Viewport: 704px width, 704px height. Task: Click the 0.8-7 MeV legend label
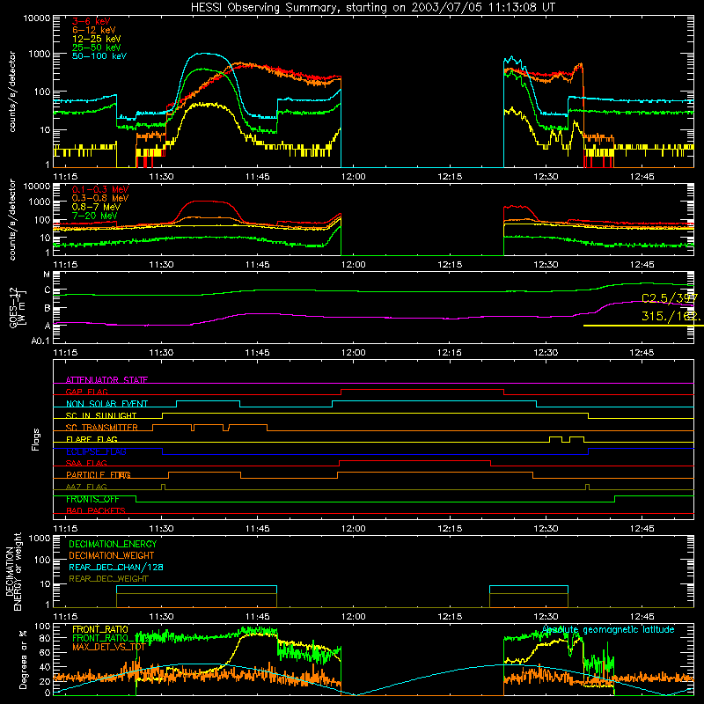pos(96,207)
